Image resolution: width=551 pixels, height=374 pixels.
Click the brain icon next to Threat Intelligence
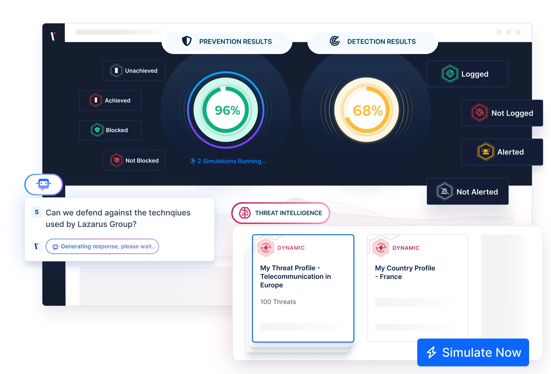244,213
